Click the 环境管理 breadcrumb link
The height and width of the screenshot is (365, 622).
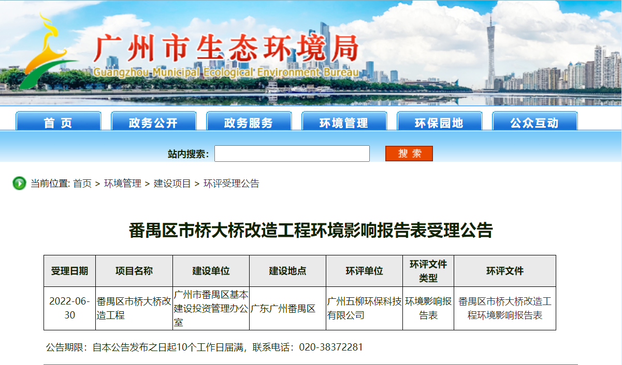pyautogui.click(x=122, y=184)
